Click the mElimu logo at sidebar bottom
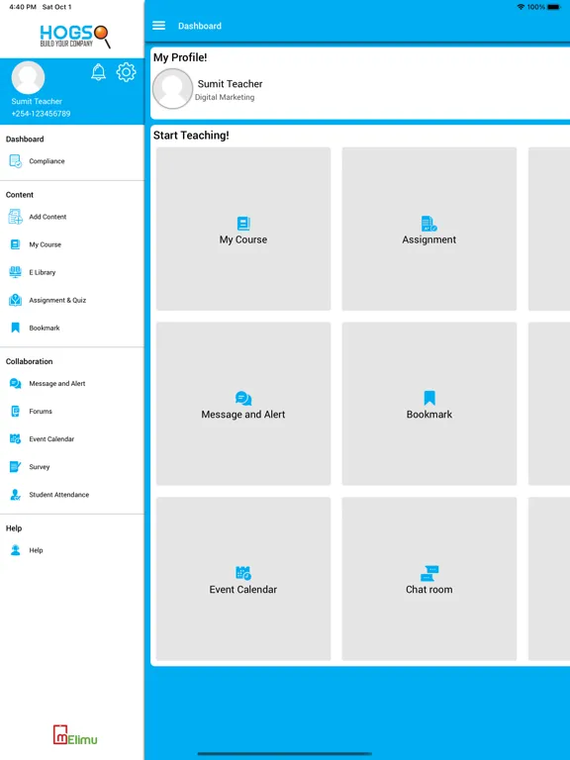The image size is (570, 760). (x=75, y=735)
